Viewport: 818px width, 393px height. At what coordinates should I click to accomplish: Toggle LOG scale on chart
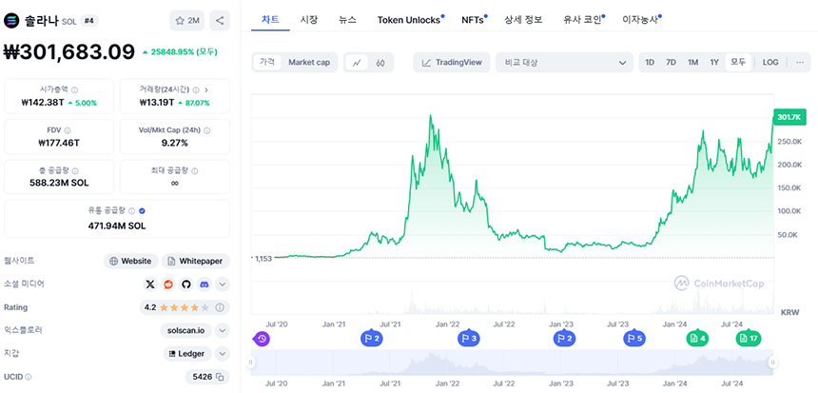[x=770, y=62]
